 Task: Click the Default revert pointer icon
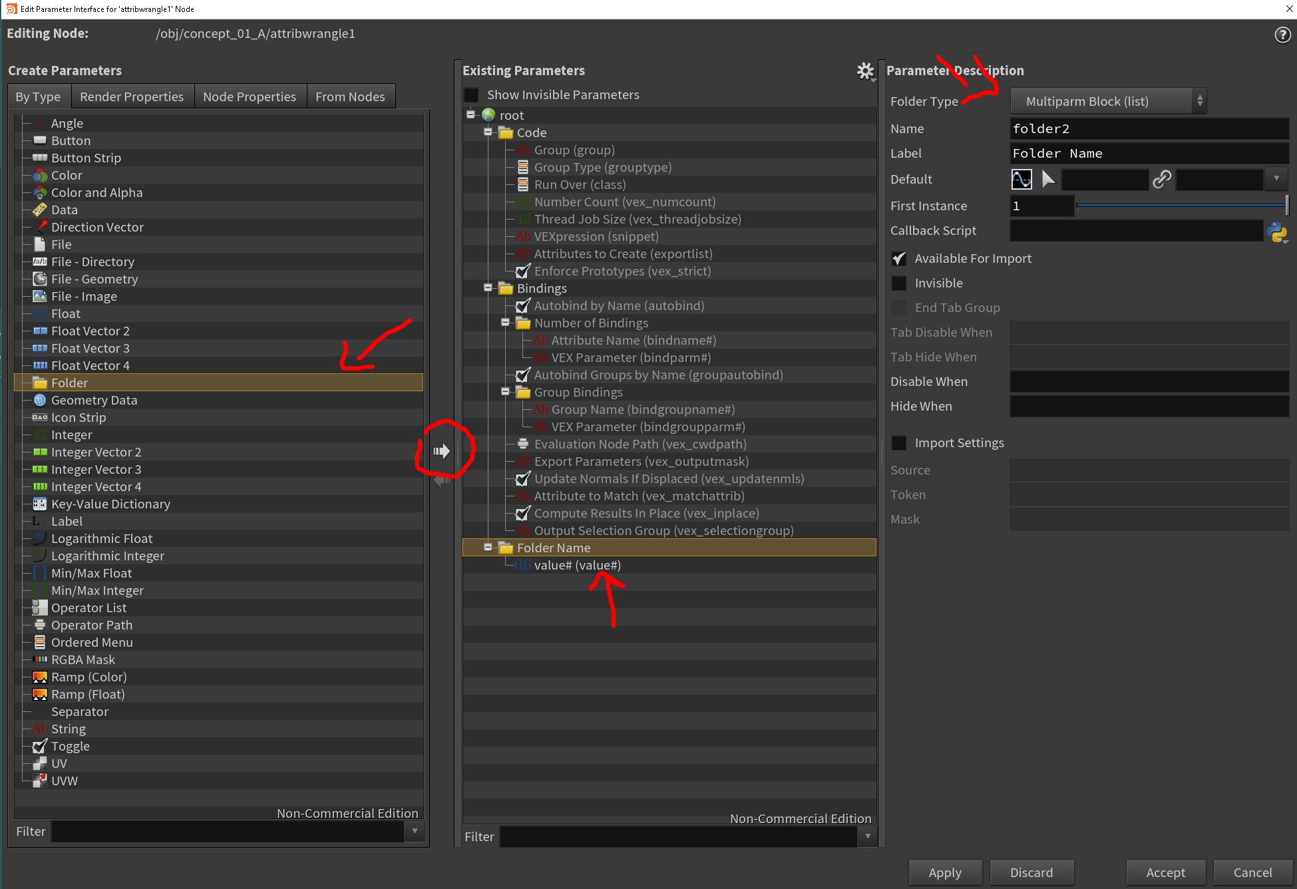point(1048,180)
